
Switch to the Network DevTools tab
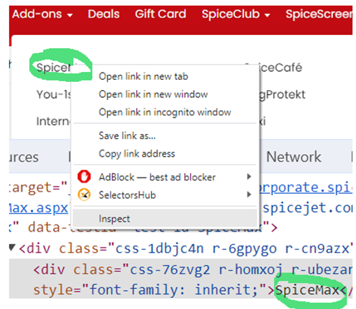point(293,157)
